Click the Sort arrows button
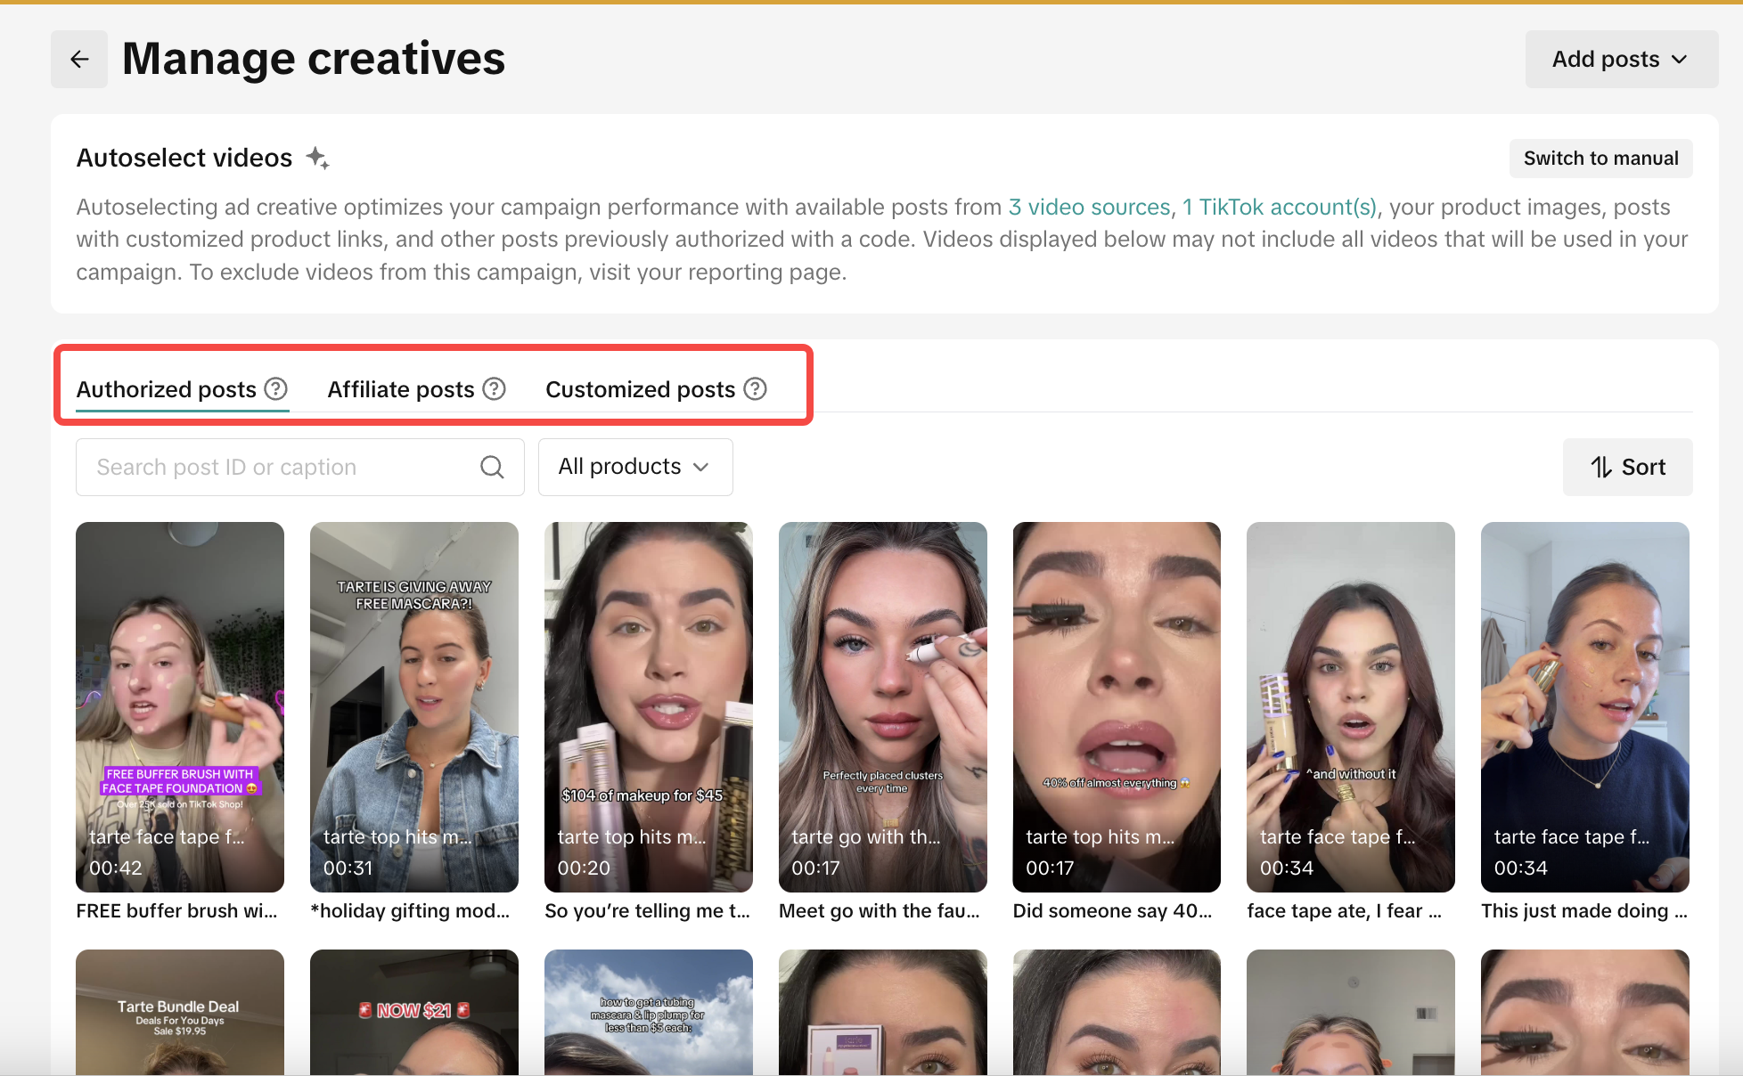This screenshot has width=1743, height=1076. (1627, 467)
